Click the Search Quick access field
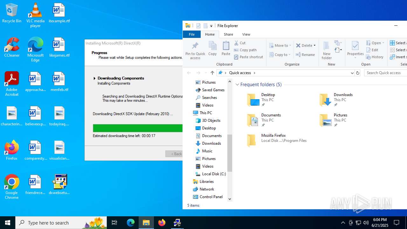The width and height of the screenshot is (407, 229). (386, 73)
